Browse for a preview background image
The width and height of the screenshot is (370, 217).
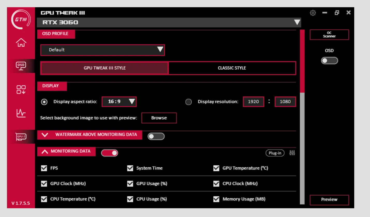159,118
